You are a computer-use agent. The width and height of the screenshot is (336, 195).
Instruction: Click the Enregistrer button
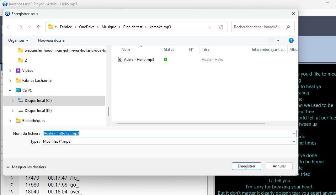247,166
